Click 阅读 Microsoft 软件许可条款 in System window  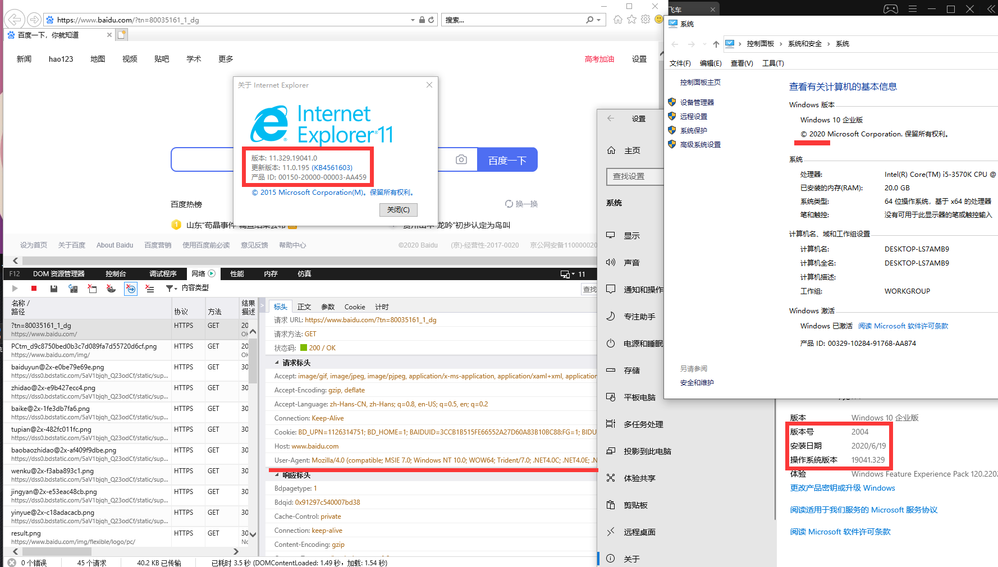pyautogui.click(x=903, y=326)
